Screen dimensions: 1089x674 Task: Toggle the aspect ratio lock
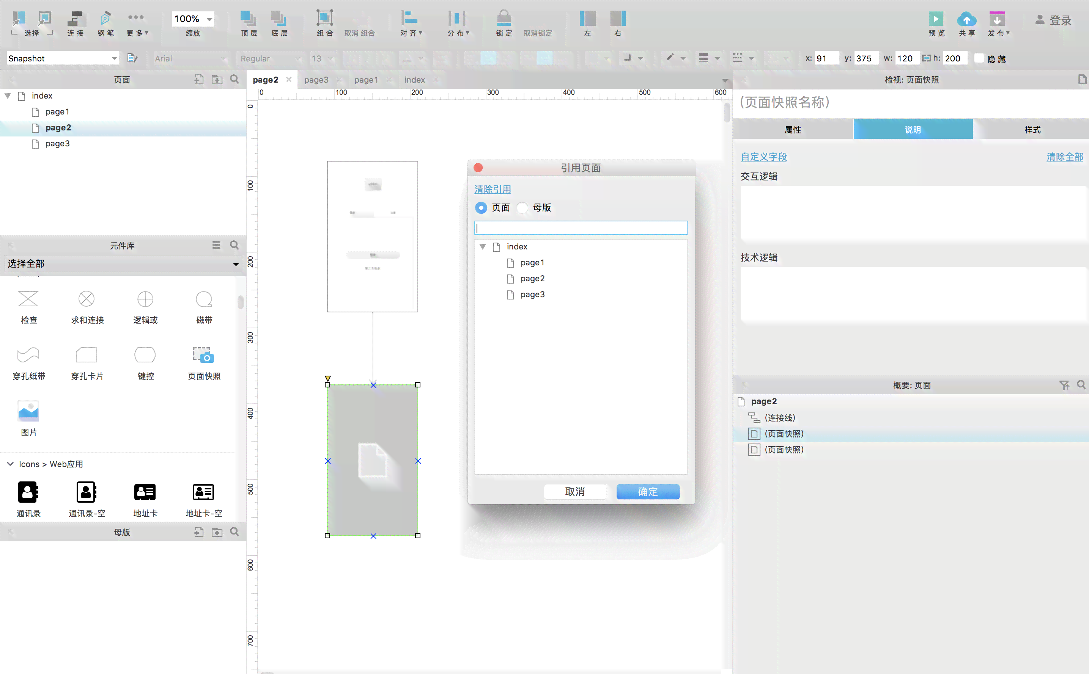[926, 58]
